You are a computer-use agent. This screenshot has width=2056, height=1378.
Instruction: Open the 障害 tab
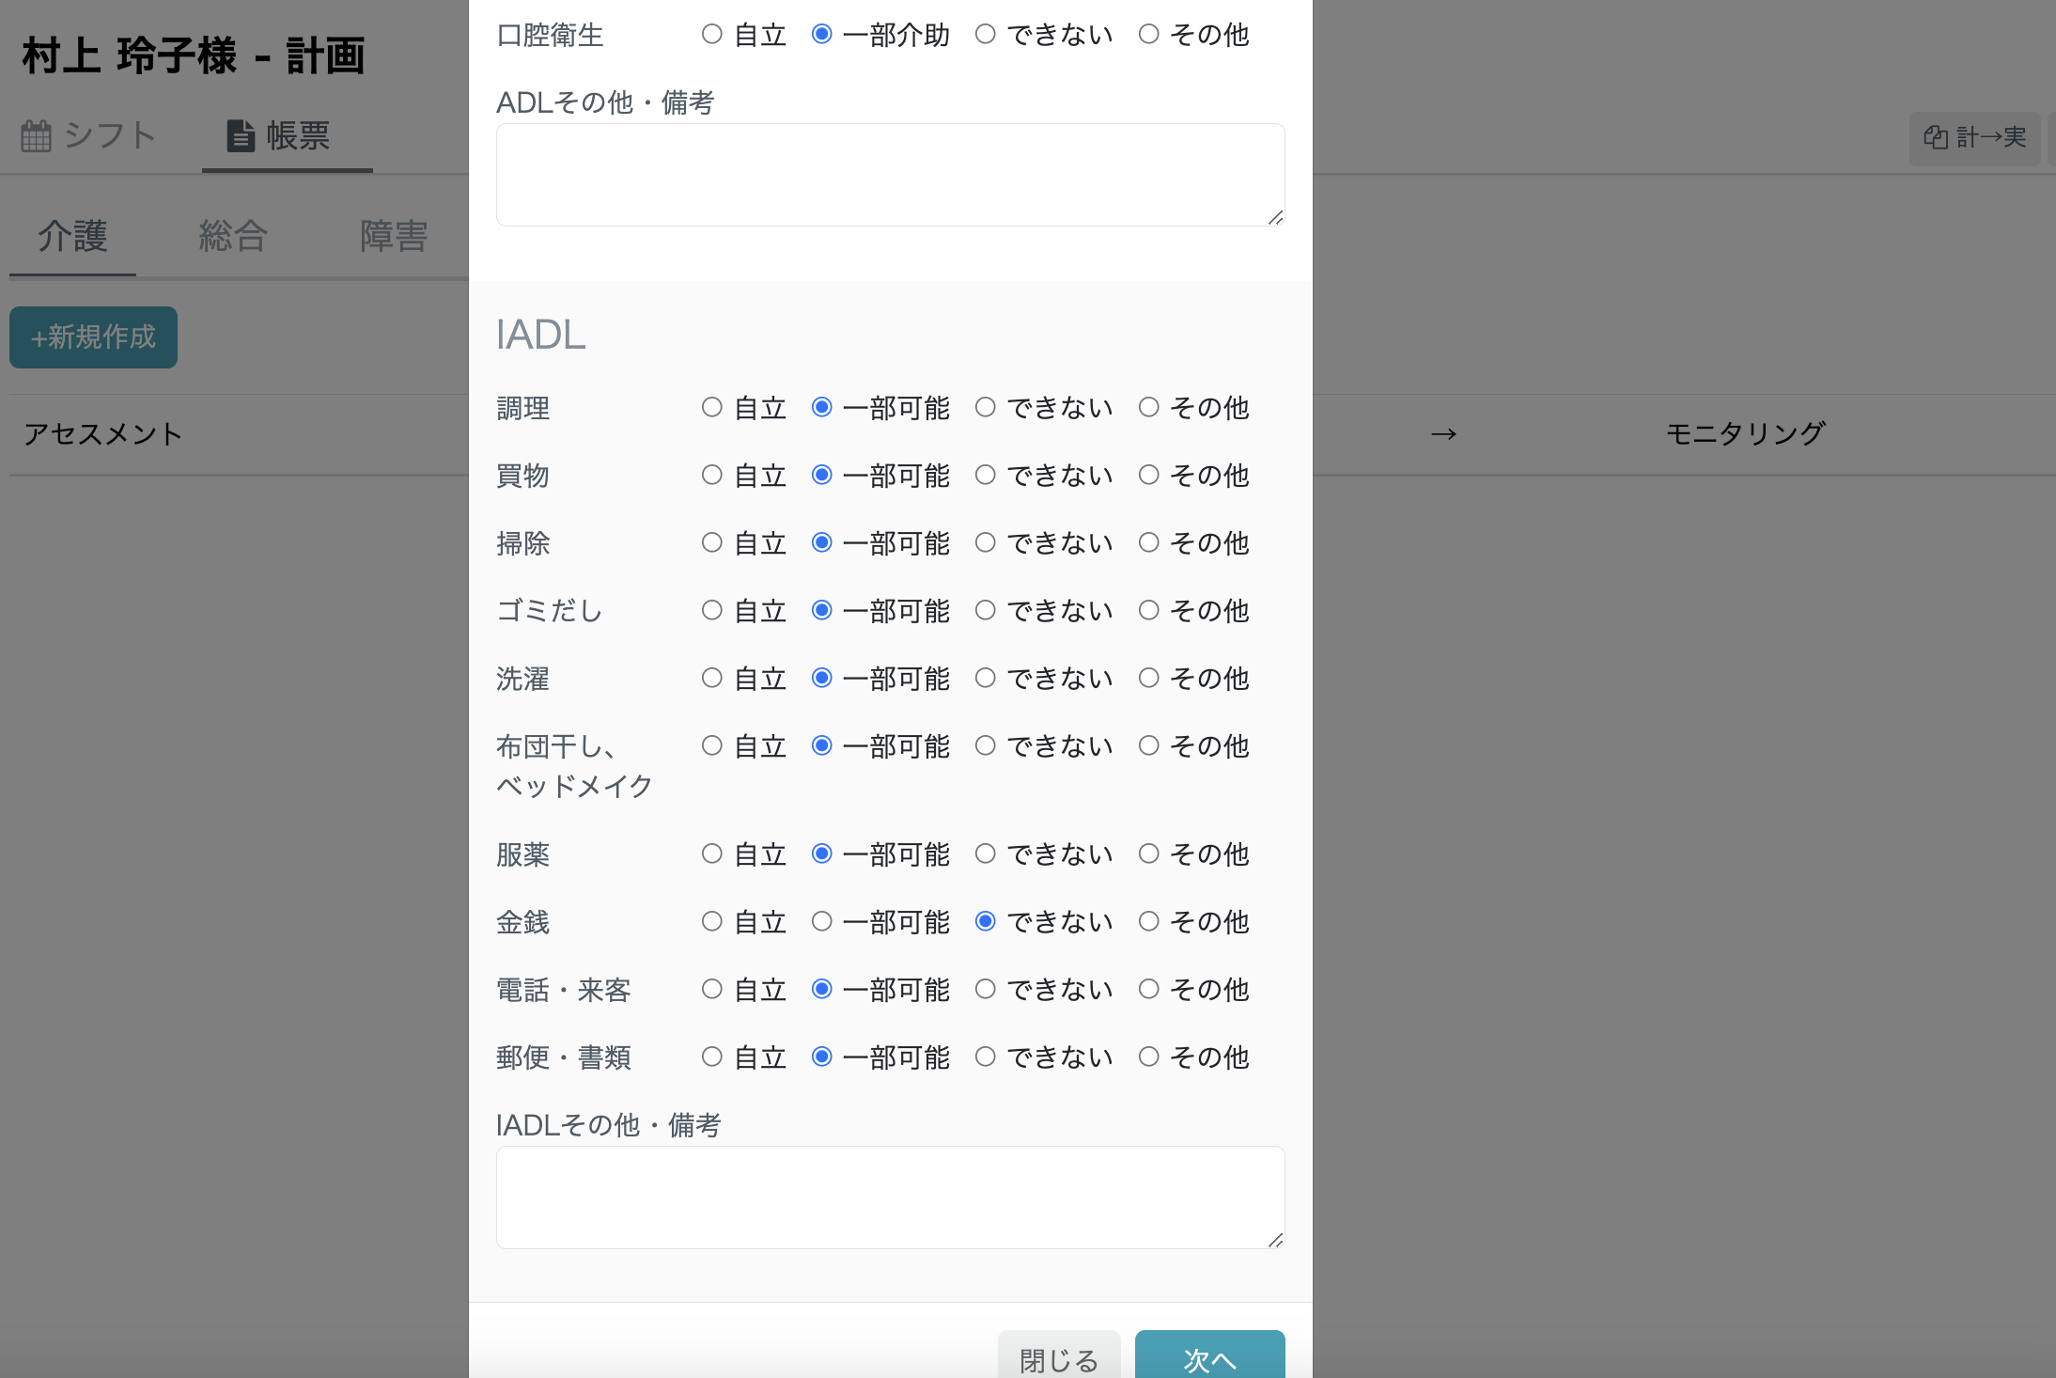coord(394,236)
